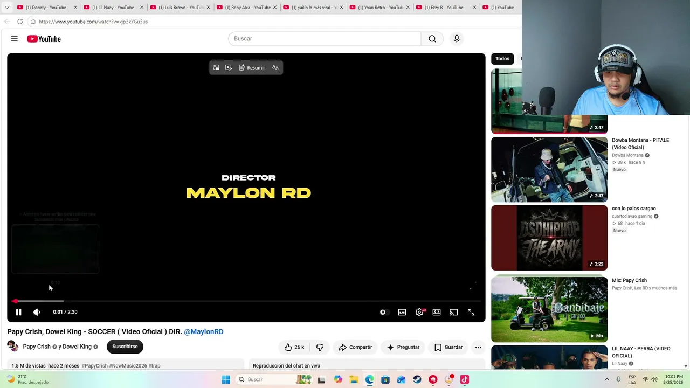Image resolution: width=690 pixels, height=388 pixels.
Task: Open Microsoft Edge from the taskbar
Action: point(370,379)
